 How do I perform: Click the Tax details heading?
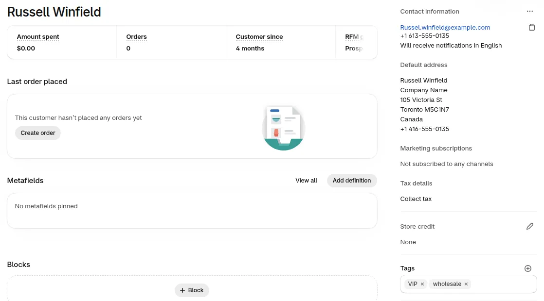tap(416, 184)
